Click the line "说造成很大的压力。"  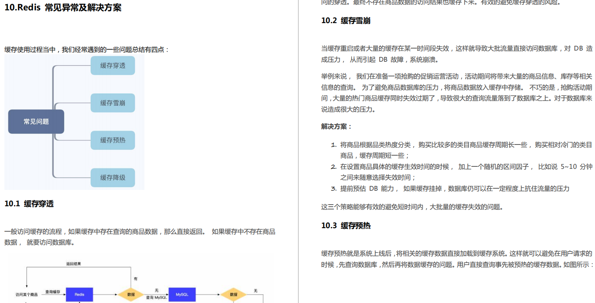348,109
